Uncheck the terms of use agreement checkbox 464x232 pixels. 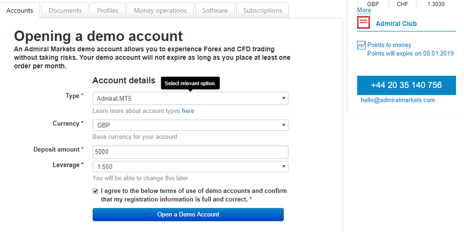point(95,191)
